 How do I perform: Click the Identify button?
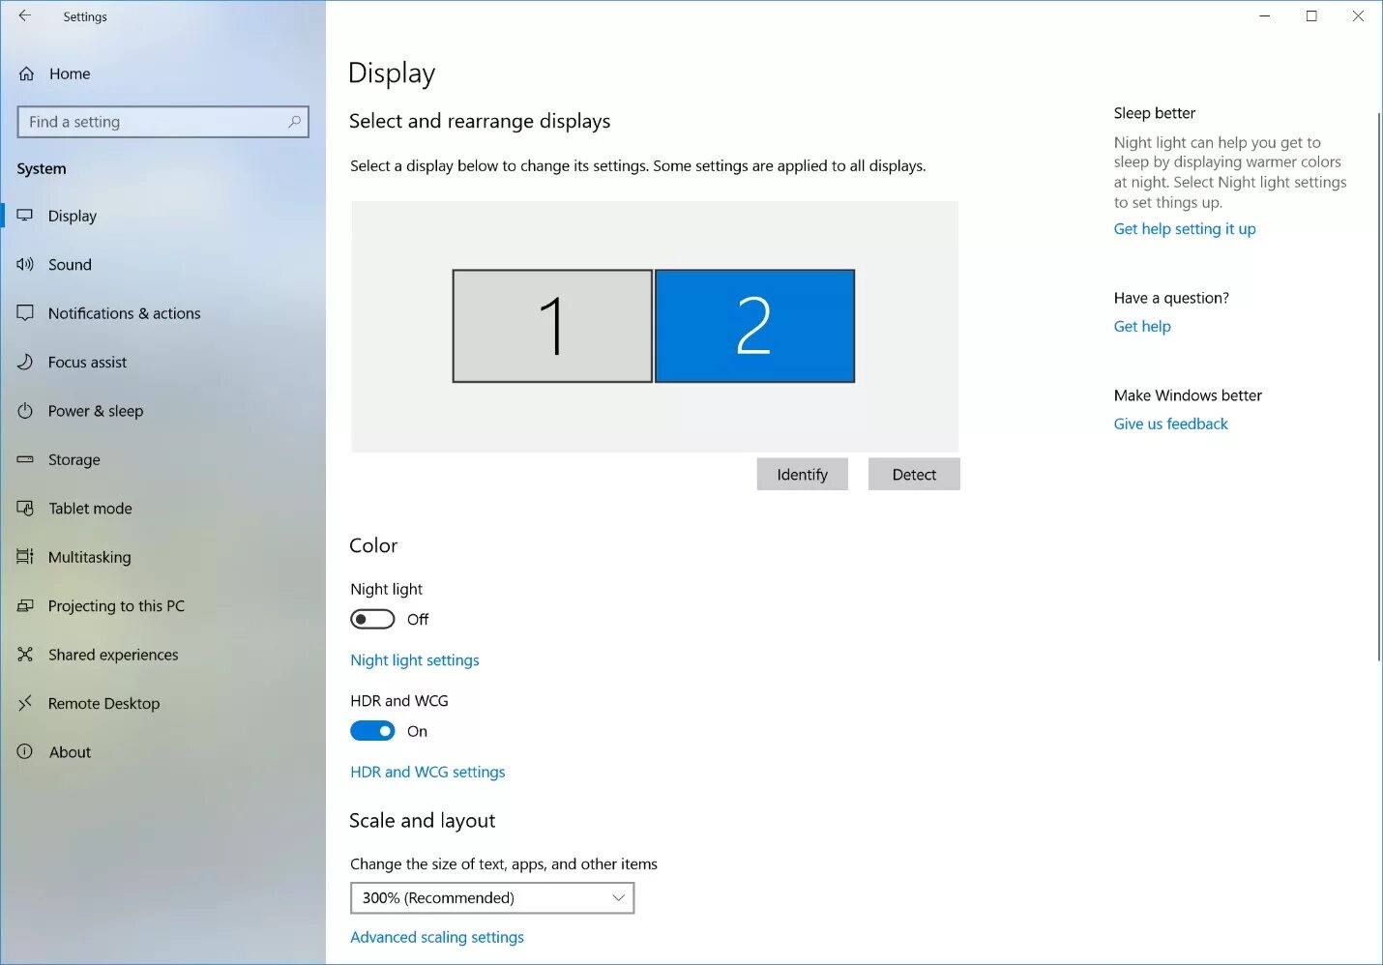point(802,474)
